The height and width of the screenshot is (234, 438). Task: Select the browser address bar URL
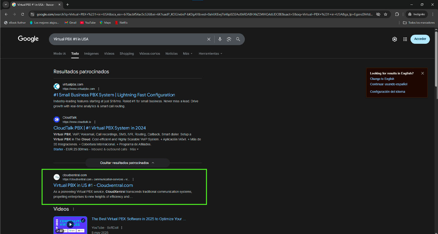[204, 14]
